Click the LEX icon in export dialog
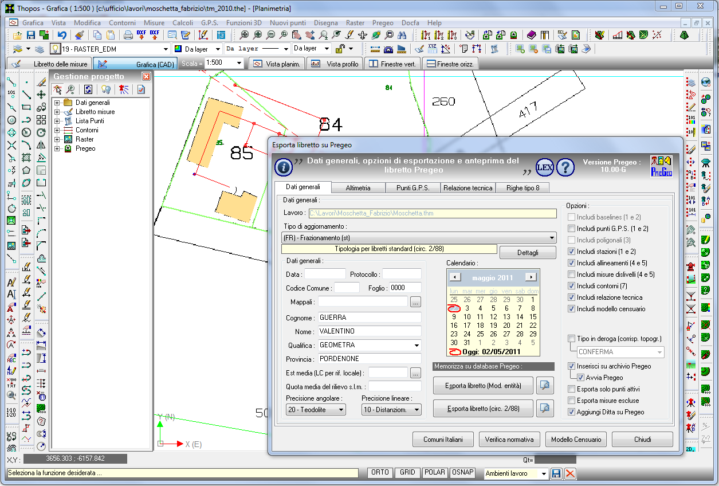 coord(545,167)
